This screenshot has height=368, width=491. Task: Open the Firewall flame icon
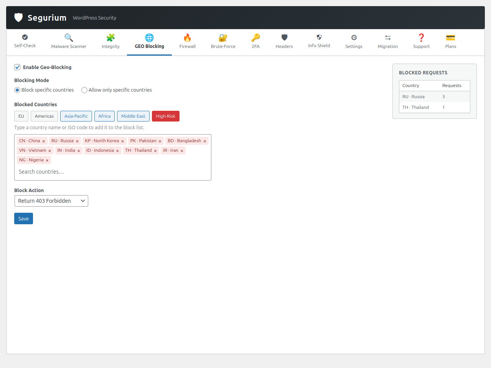tap(187, 38)
